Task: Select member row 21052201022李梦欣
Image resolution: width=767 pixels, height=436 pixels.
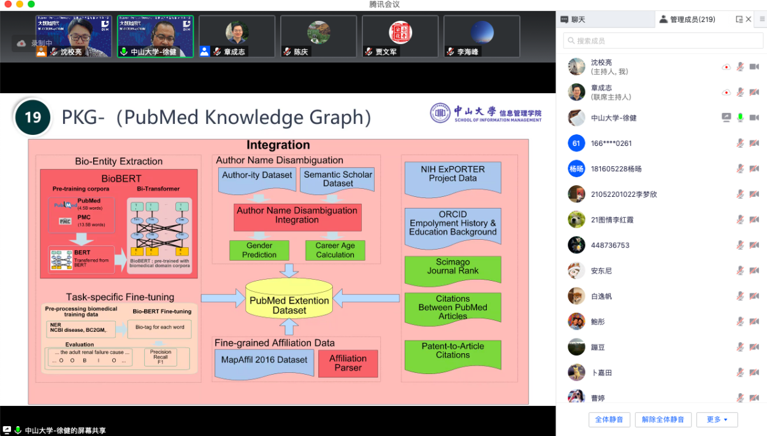Action: (661, 194)
